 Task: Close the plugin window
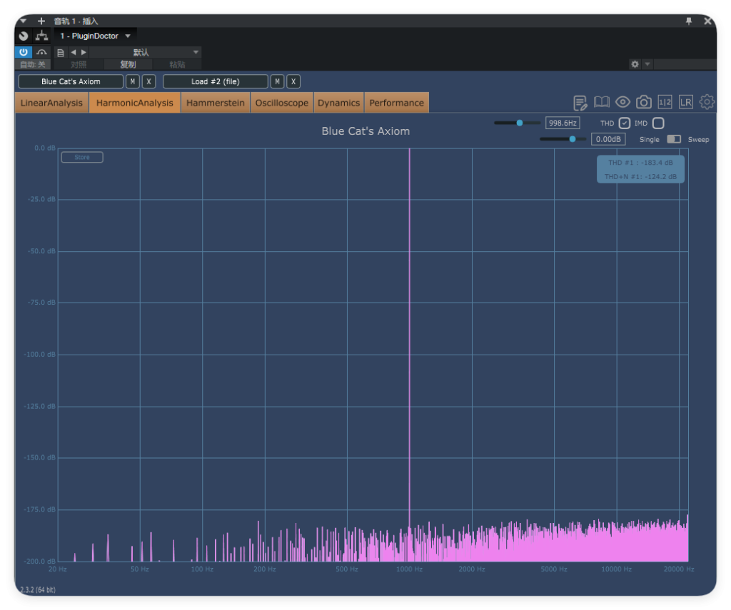click(707, 21)
